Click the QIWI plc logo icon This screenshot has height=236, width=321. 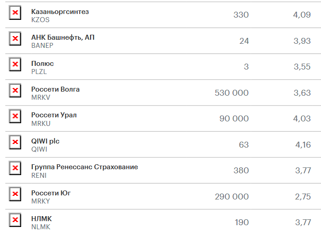(x=15, y=142)
